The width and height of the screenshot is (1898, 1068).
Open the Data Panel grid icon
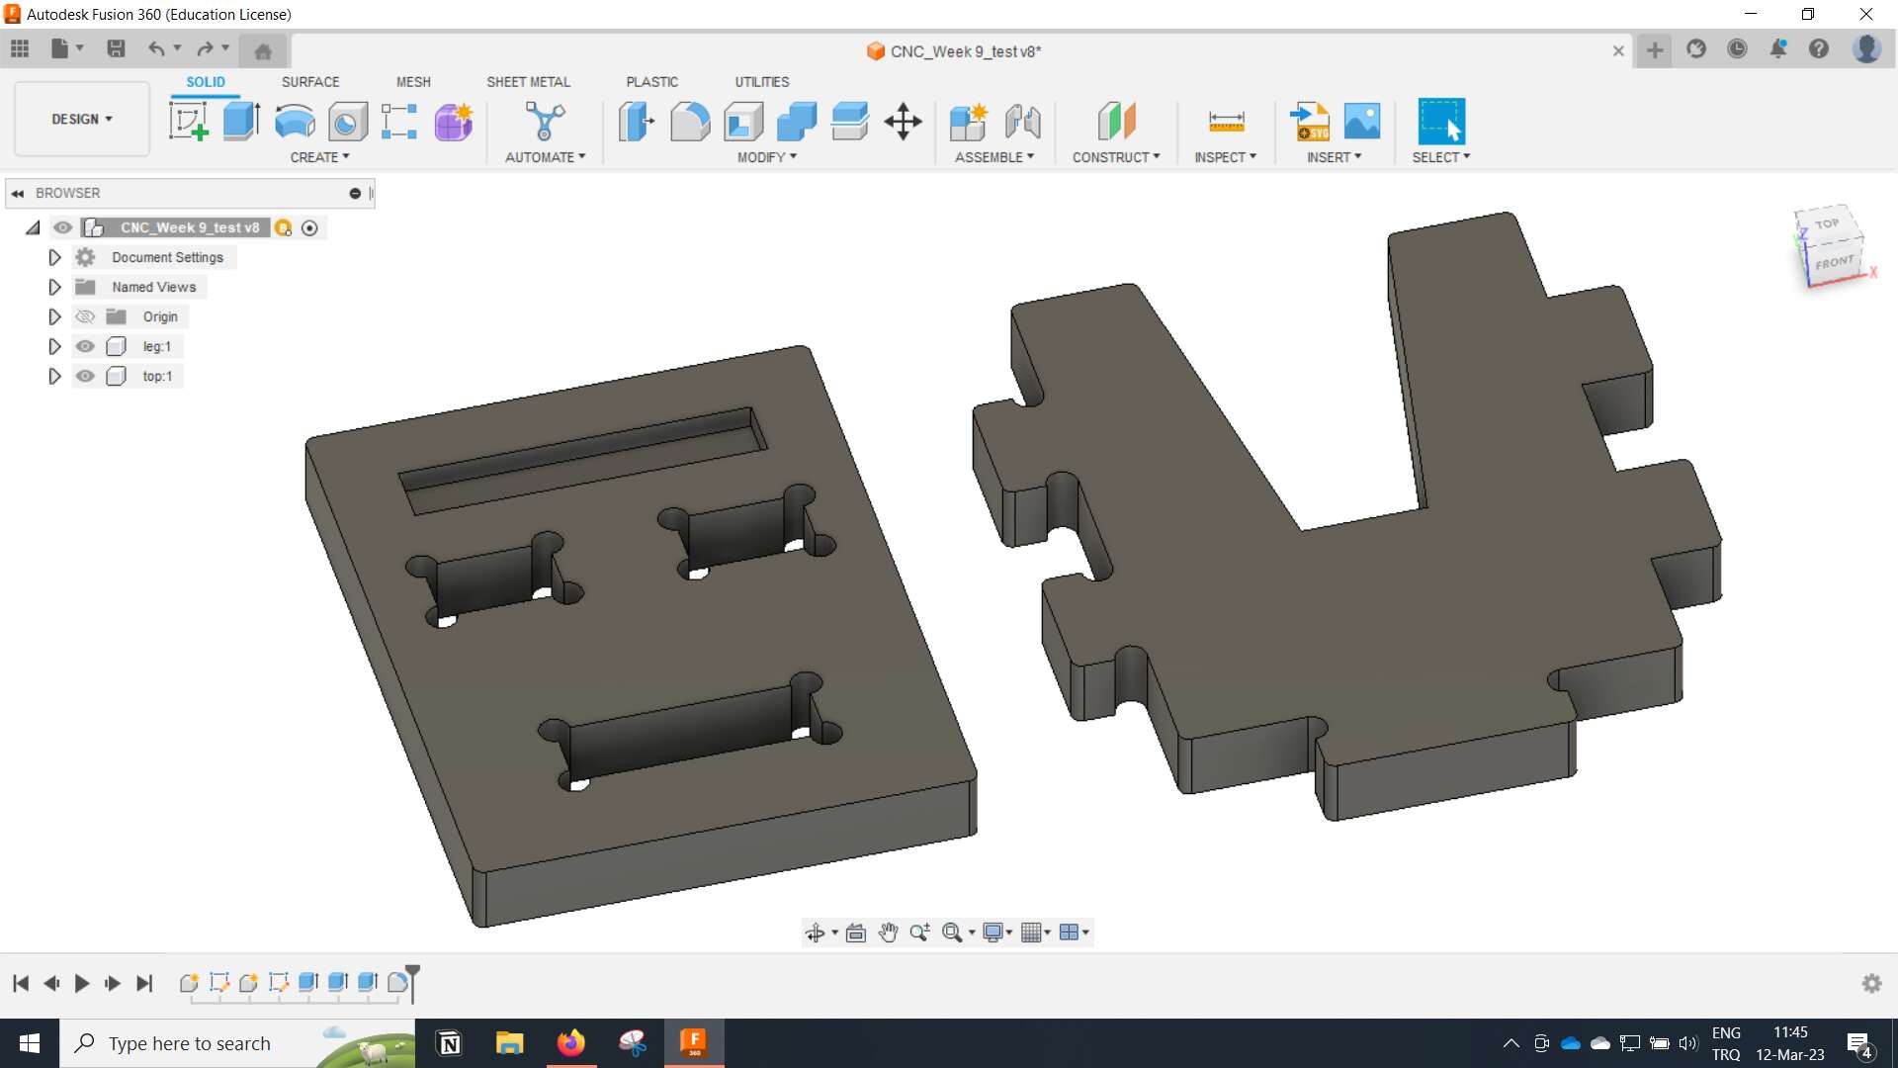pyautogui.click(x=20, y=48)
